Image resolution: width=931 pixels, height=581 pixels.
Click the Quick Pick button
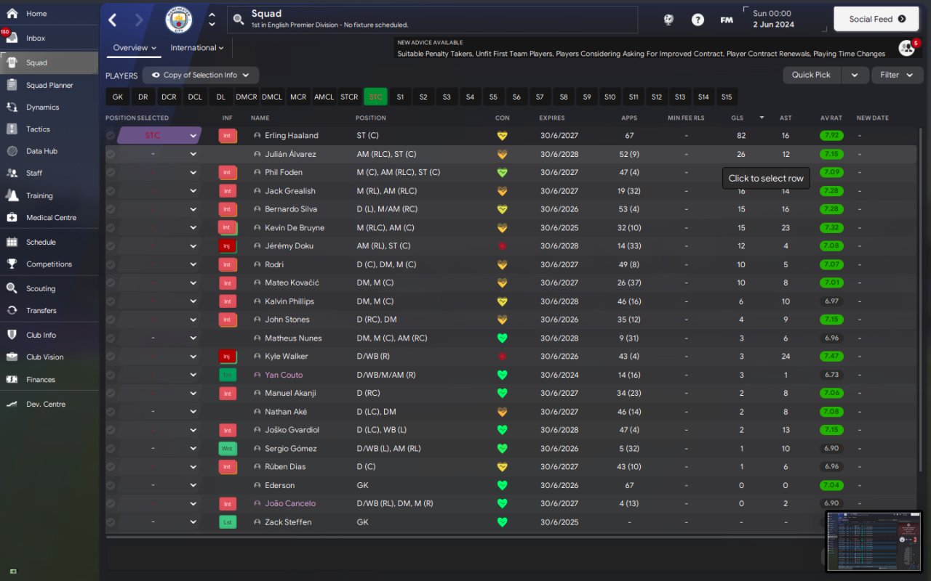click(812, 75)
